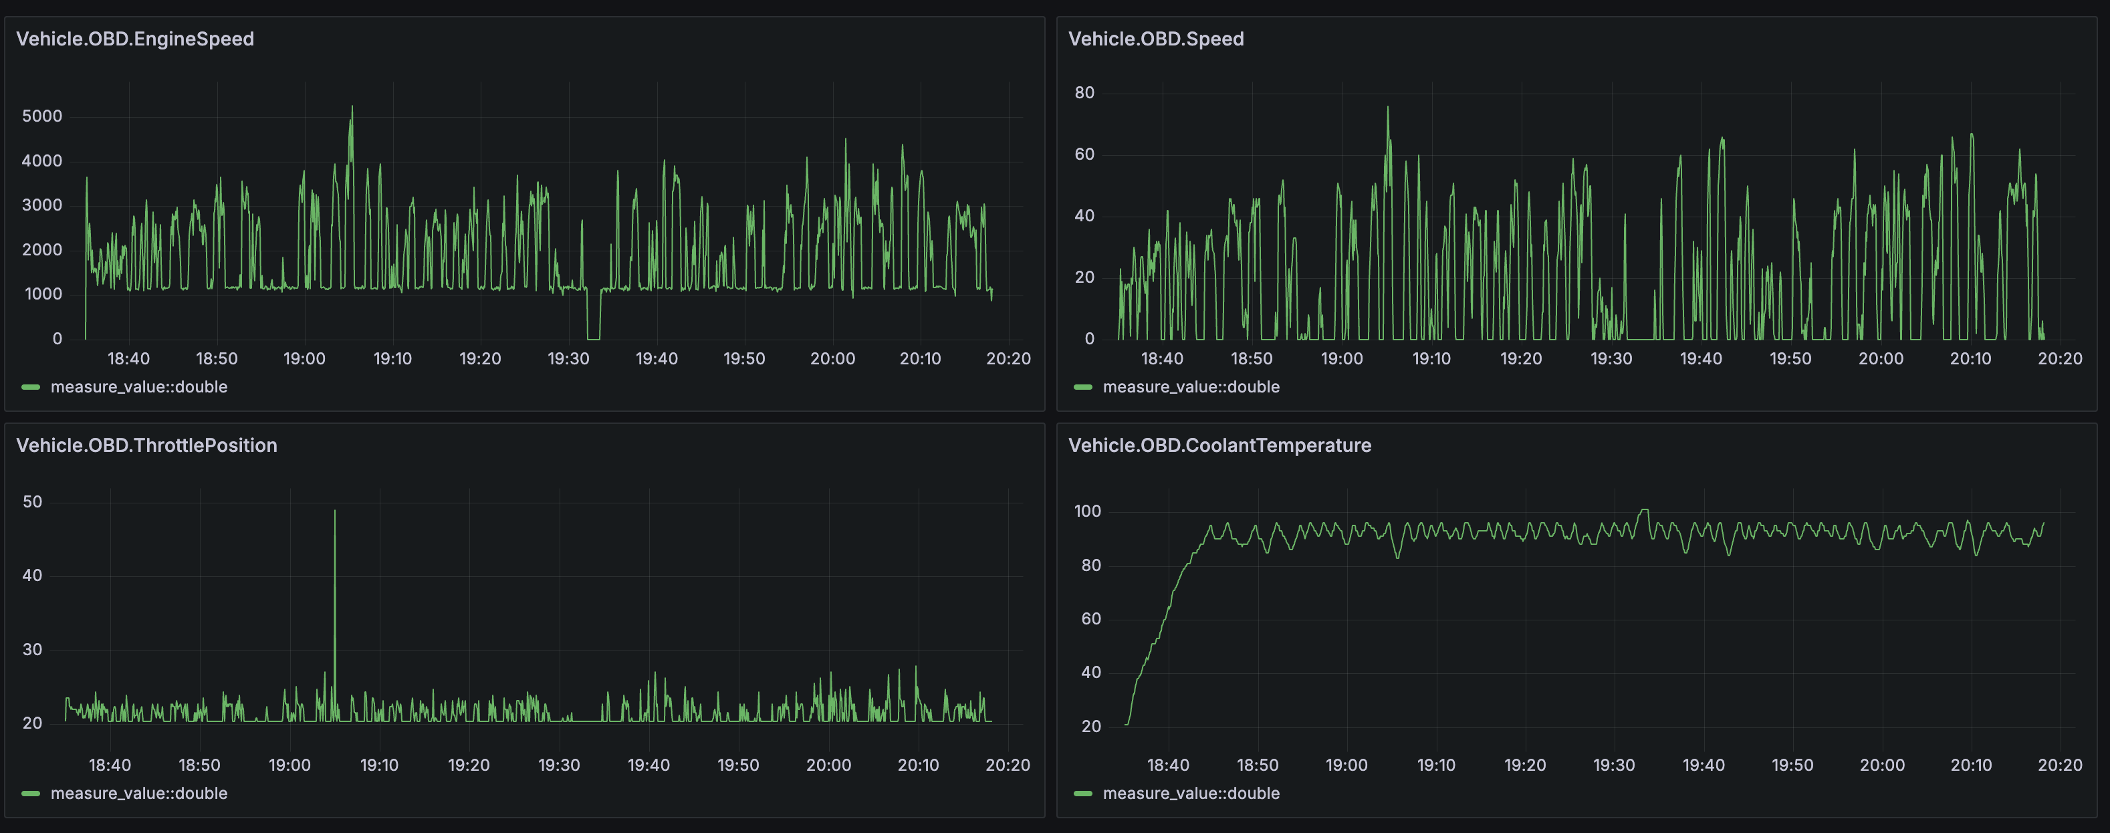The image size is (2110, 833).
Task: Select the Vehicle.OBD.ThrottlePosition panel title
Action: point(146,445)
